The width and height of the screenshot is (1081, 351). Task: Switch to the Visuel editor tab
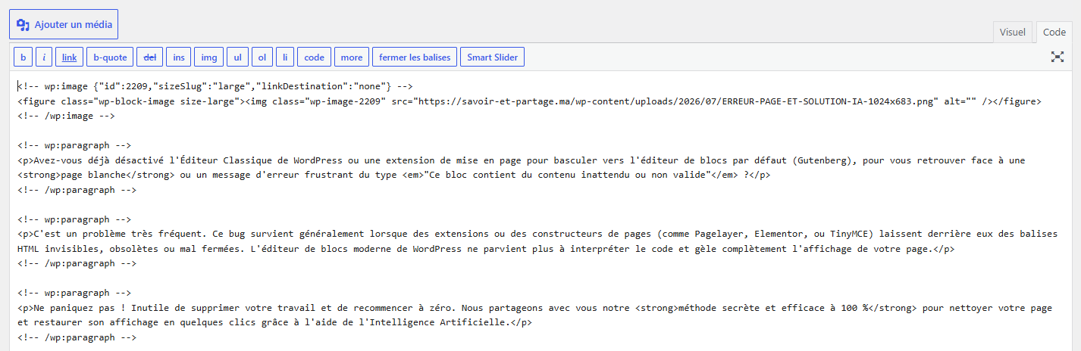coord(1012,32)
